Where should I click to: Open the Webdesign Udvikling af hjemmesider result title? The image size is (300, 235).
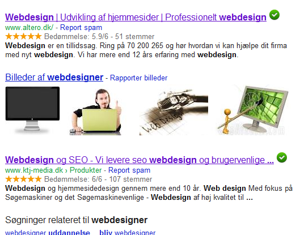(x=136, y=17)
